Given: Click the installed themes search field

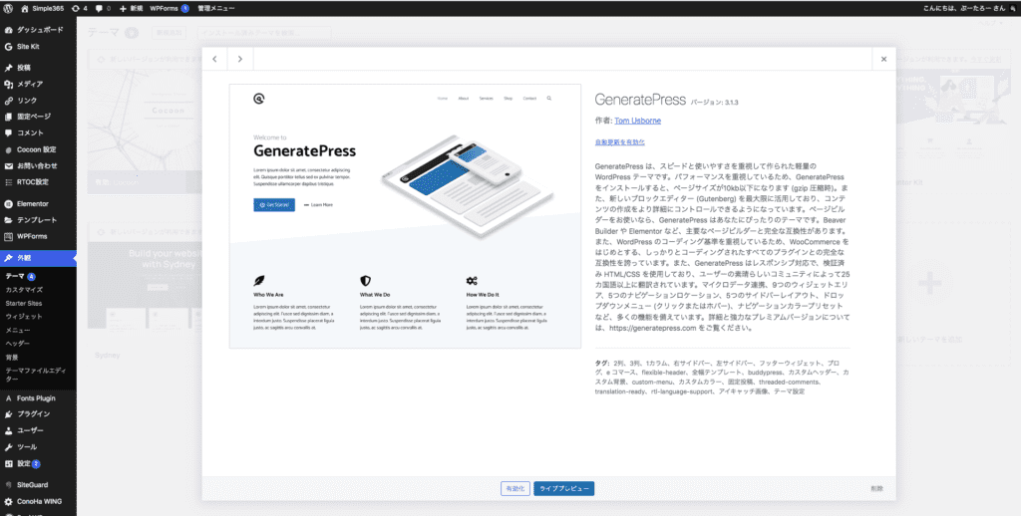Looking at the screenshot, I should [x=263, y=33].
